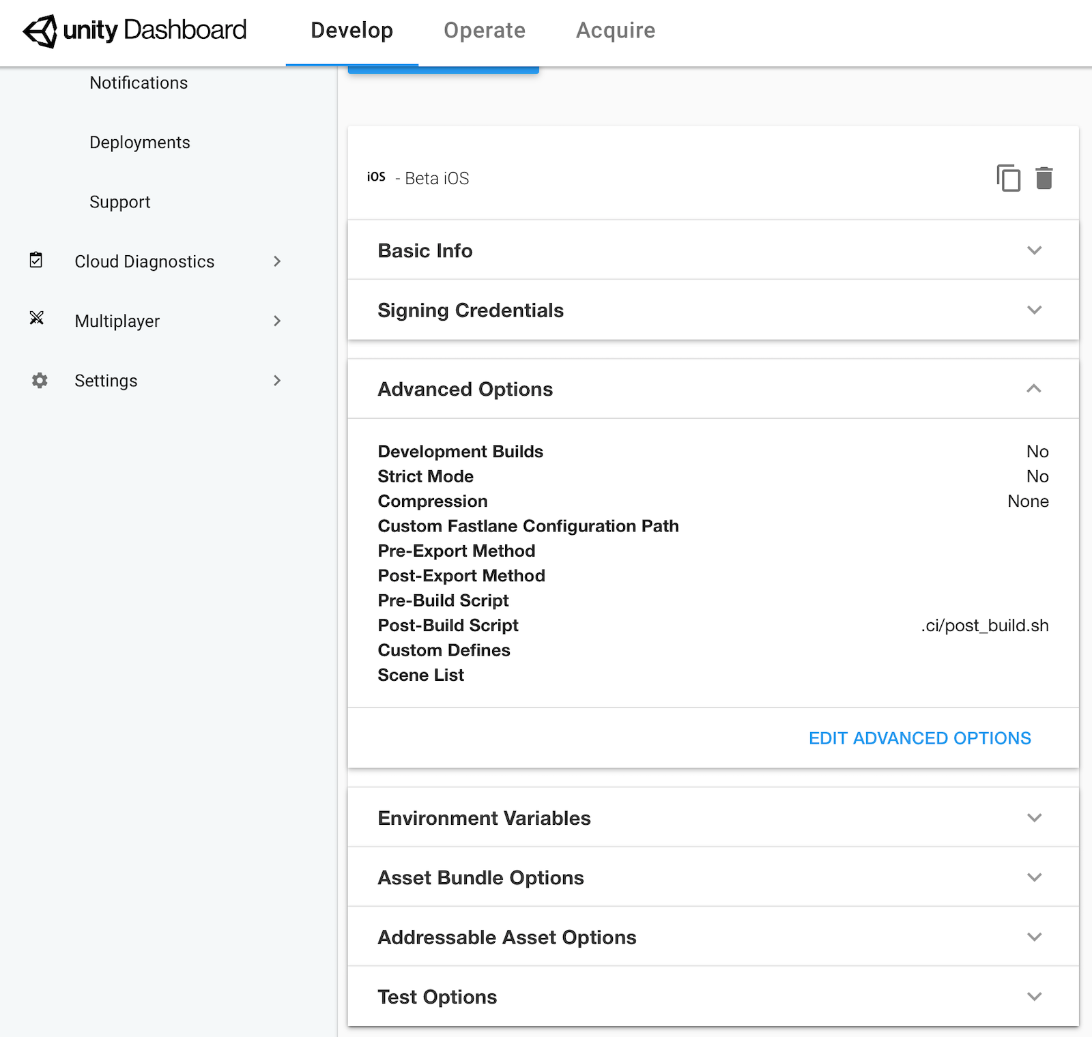
Task: Click the Multiplayer crossed-swords icon
Action: (38, 320)
